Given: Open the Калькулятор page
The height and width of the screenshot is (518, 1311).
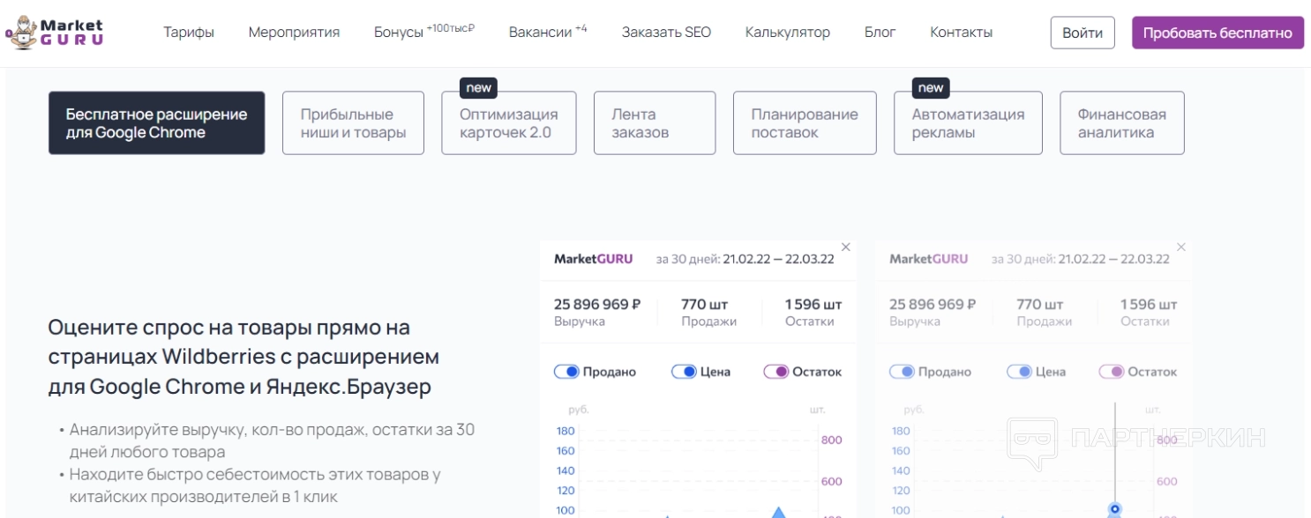Looking at the screenshot, I should [x=787, y=33].
